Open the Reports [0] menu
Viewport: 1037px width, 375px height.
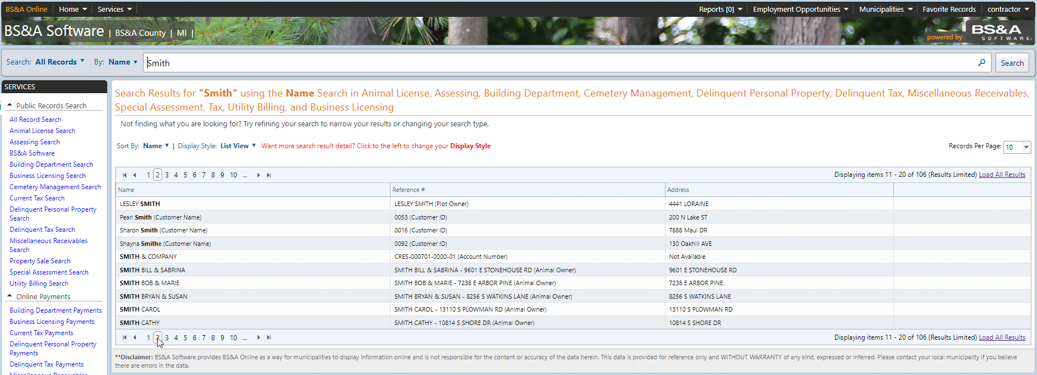721,9
